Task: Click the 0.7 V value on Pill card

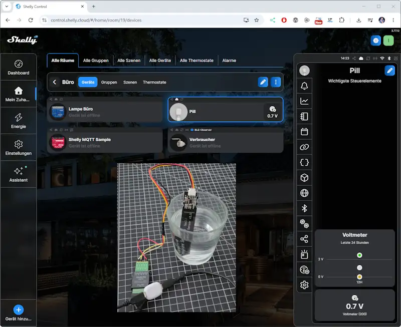Action: 272,116
